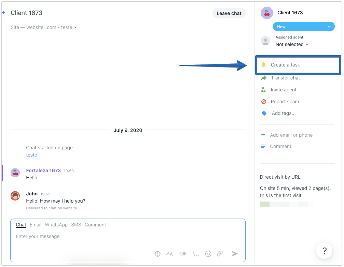The width and height of the screenshot is (344, 267).
Task: Click the blue tag icon
Action: [264, 113]
